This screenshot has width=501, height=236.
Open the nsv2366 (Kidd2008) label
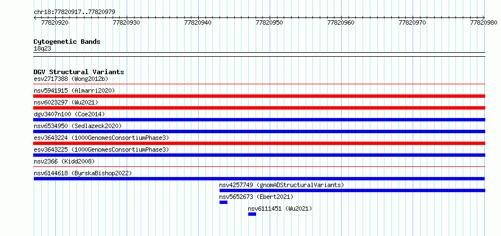[x=64, y=161]
